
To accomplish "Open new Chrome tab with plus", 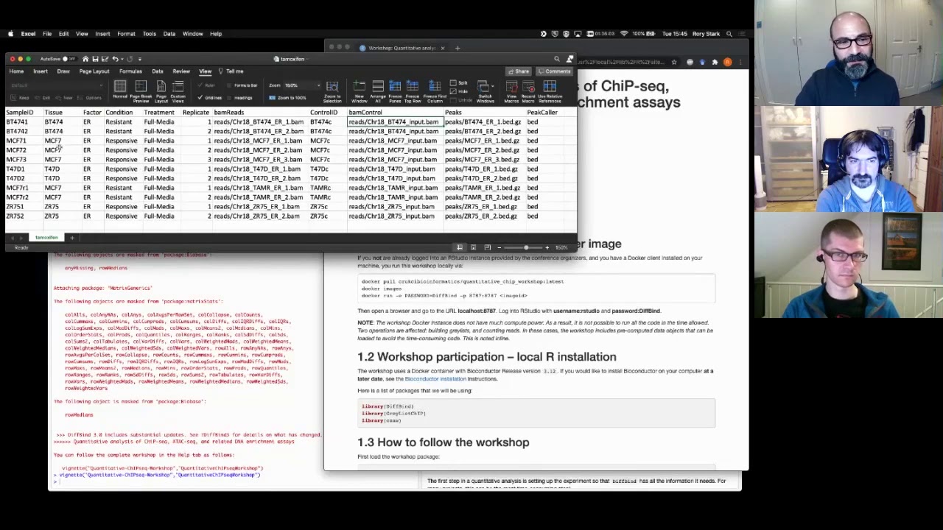I will [458, 49].
